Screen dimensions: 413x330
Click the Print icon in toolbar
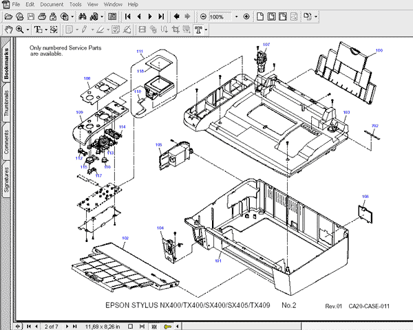(42, 16)
